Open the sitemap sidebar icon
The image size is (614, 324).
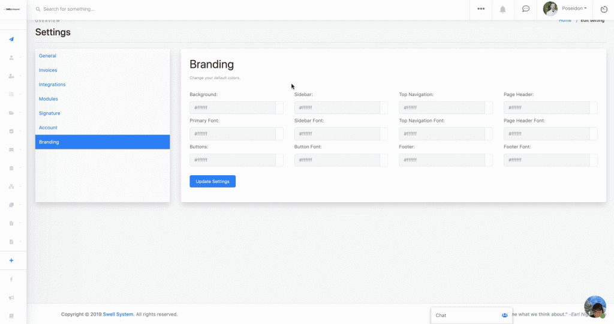[11, 187]
